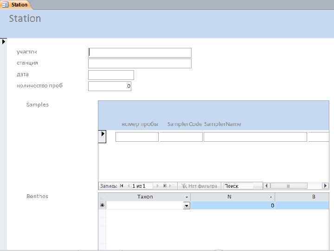The width and height of the screenshot is (334, 251).
Task: Click the new-row asterisk selector in Benthos
Action: (x=102, y=205)
